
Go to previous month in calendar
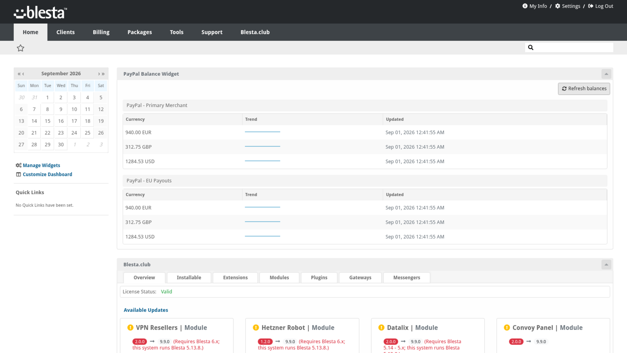click(x=23, y=74)
